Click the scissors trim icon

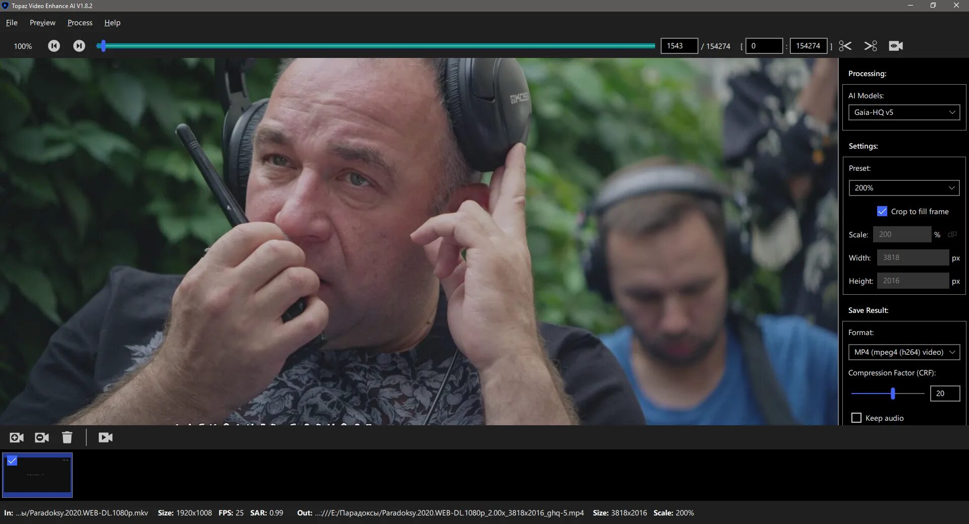(x=845, y=46)
